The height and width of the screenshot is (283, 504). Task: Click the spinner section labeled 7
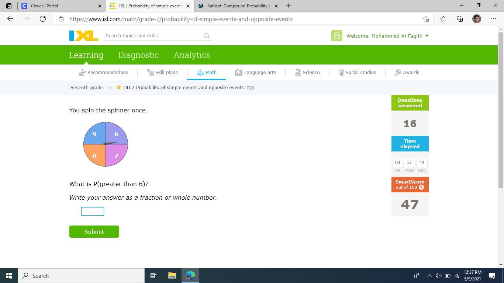pyautogui.click(x=116, y=155)
